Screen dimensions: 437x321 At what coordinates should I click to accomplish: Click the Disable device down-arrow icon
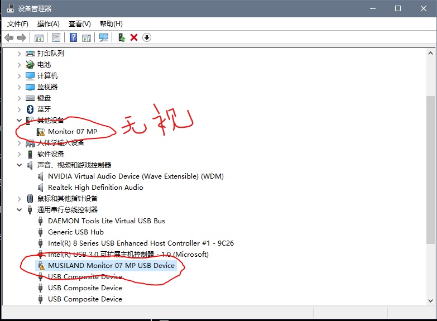pyautogui.click(x=147, y=37)
